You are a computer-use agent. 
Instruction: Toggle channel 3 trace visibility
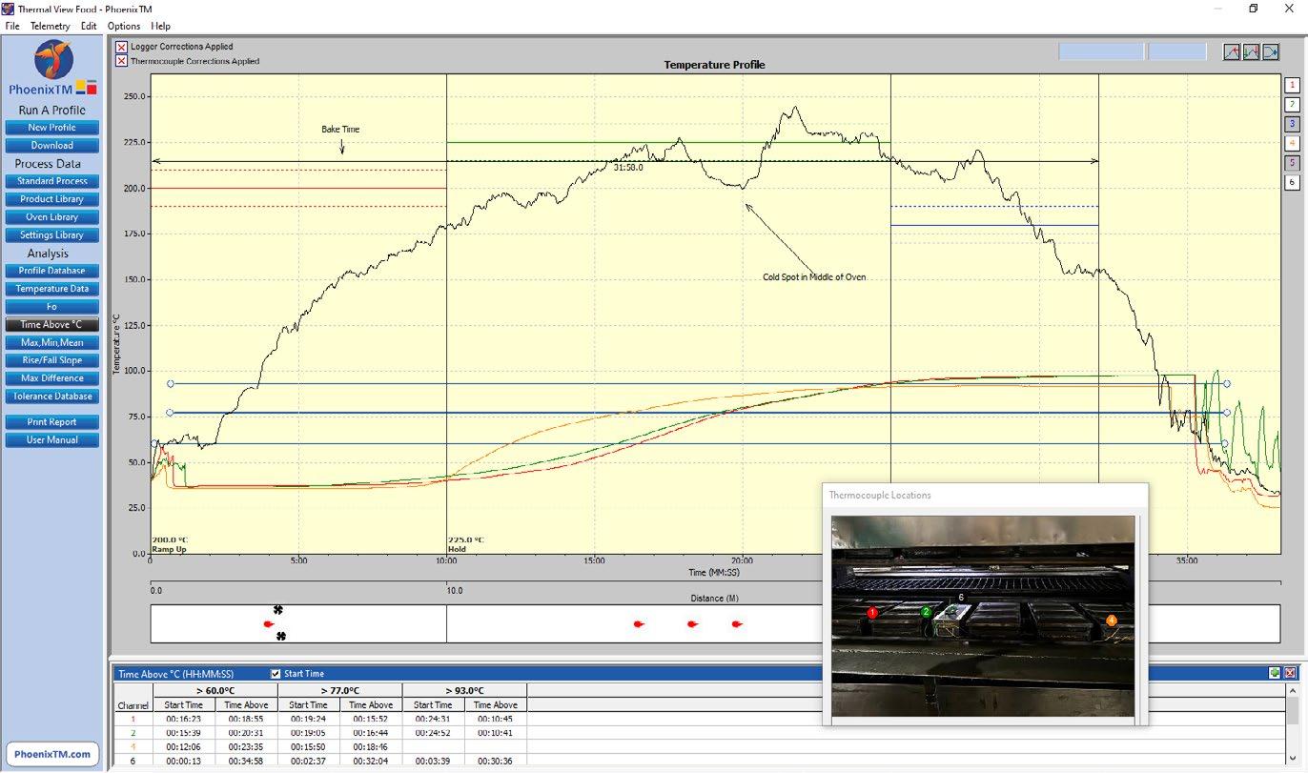coord(1292,124)
